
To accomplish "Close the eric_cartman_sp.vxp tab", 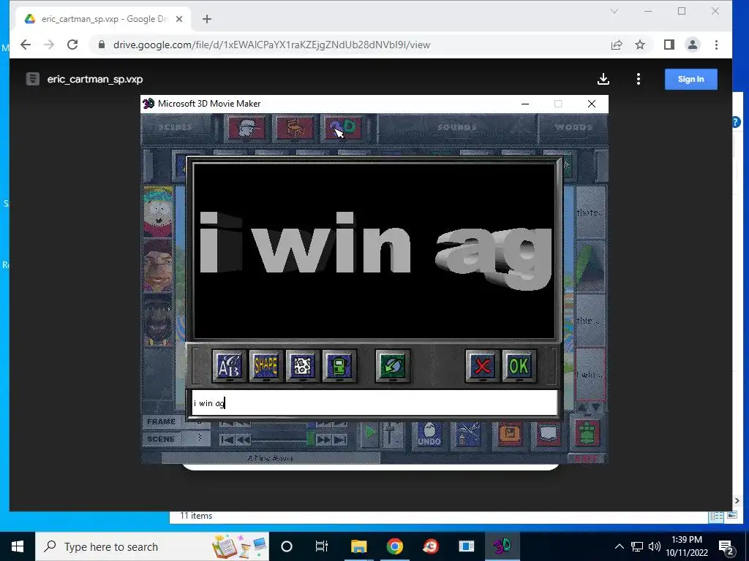I will [x=179, y=19].
